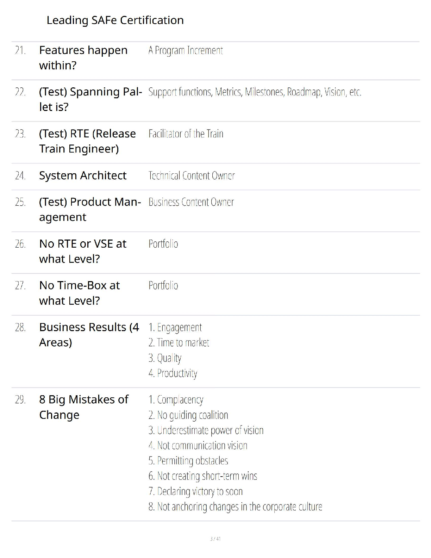Viewport: 431px width, 558px height.
Task: Click the "Technical Content Owner" definition
Action: click(x=192, y=175)
